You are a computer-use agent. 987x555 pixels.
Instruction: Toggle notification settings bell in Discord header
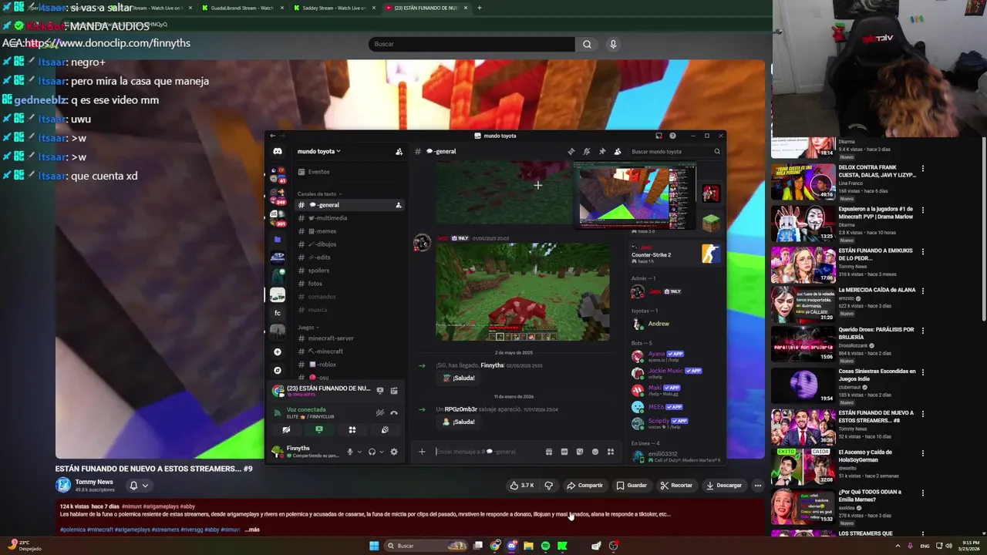tap(587, 152)
